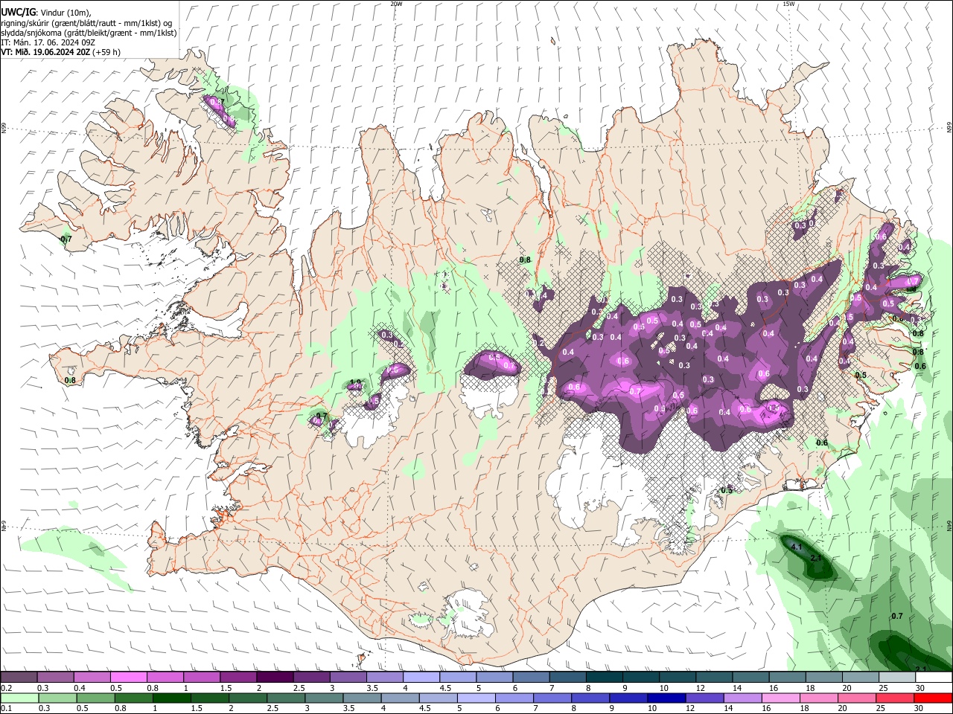Click the red 30 swatch in rain scale
The width and height of the screenshot is (953, 714).
click(x=933, y=698)
